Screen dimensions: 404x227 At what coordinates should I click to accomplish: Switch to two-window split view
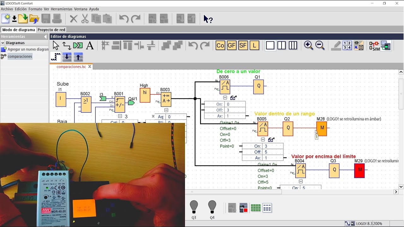click(x=282, y=45)
